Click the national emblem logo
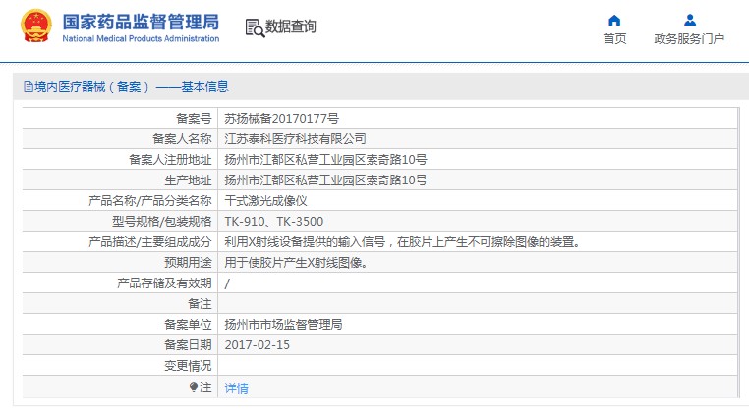Viewport: 749px width, 412px height. pyautogui.click(x=35, y=26)
